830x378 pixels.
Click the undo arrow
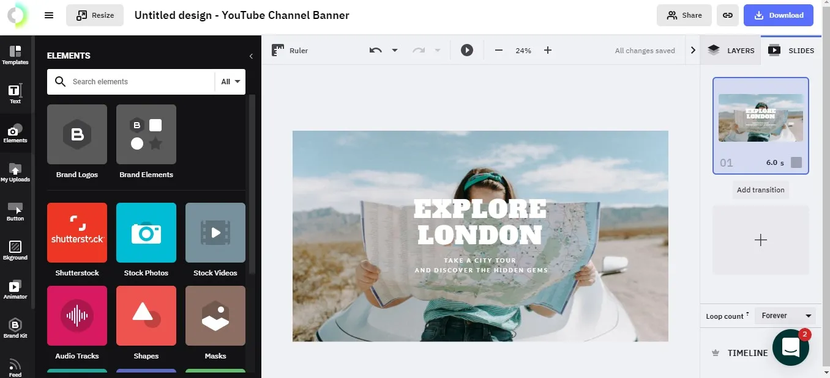click(x=376, y=50)
